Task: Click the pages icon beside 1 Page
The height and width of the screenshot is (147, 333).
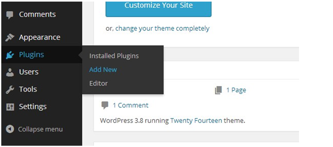Action: [x=218, y=90]
